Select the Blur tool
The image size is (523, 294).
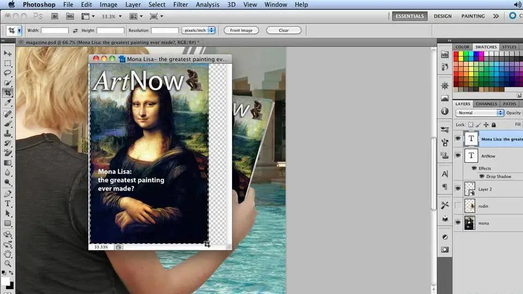[x=7, y=173]
